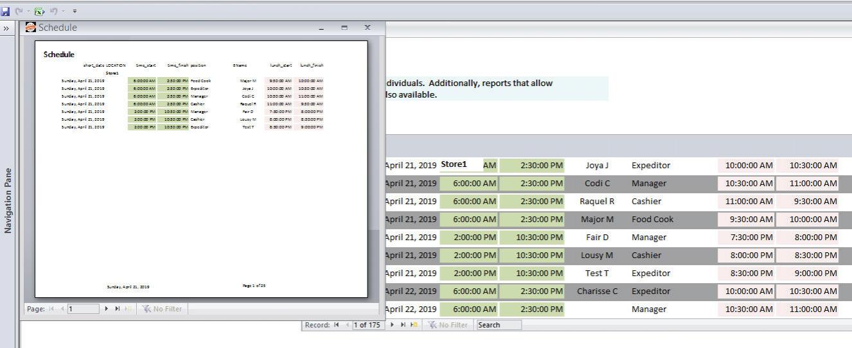Click the record Search box
Screen dimensions: 852x348
[499, 325]
